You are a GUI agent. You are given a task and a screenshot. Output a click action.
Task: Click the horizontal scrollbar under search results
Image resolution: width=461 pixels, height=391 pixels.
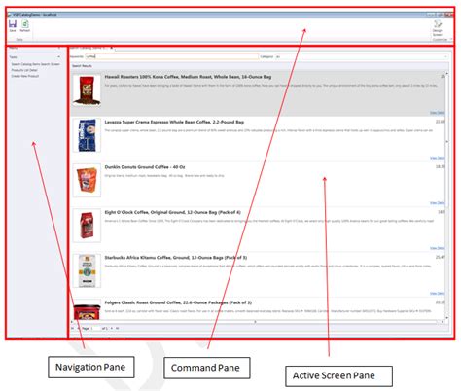pos(256,322)
